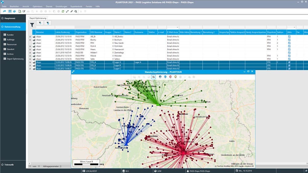This screenshot has width=308, height=173.
Task: Click the red pin map toolbar icon
Action: click(x=170, y=77)
